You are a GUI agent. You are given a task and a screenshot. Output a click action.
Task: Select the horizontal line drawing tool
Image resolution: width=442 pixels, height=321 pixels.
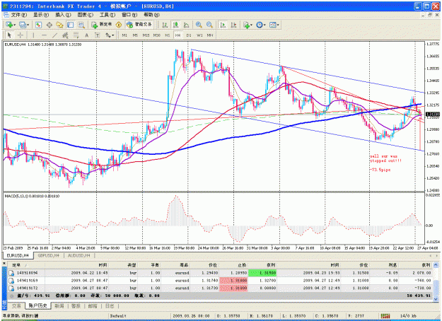pos(44,35)
